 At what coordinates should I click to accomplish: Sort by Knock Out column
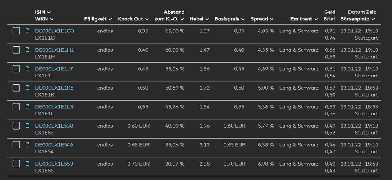[133, 19]
